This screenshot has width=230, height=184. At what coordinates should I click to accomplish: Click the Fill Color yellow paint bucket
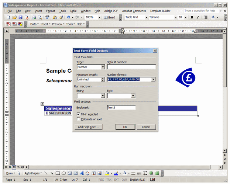tap(107, 173)
